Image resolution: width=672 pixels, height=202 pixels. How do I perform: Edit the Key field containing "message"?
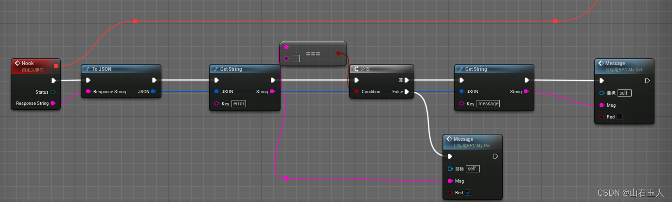[x=488, y=103]
